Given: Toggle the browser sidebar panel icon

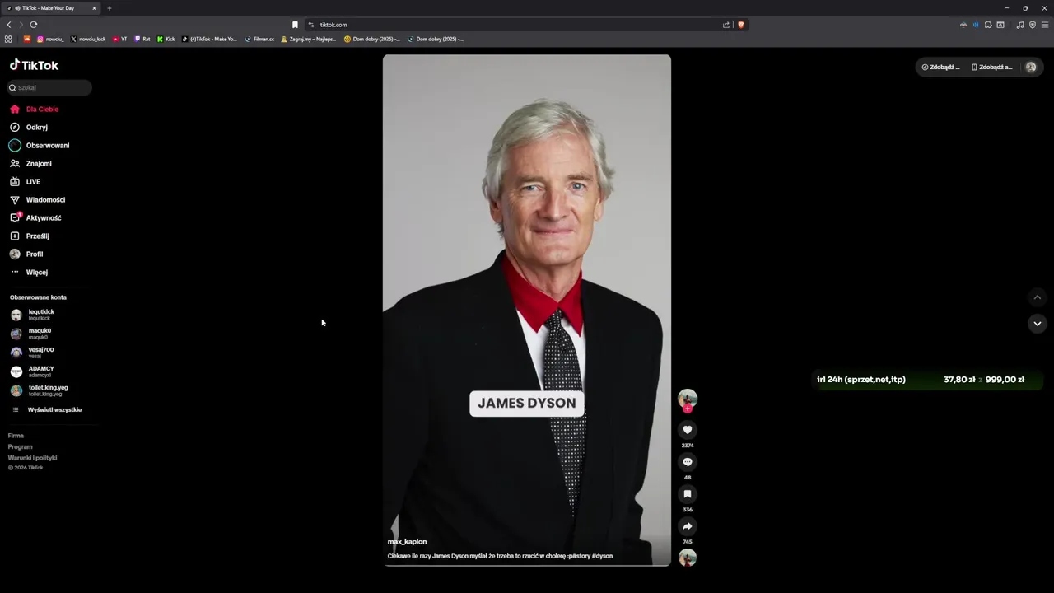Looking at the screenshot, I should 1000,25.
